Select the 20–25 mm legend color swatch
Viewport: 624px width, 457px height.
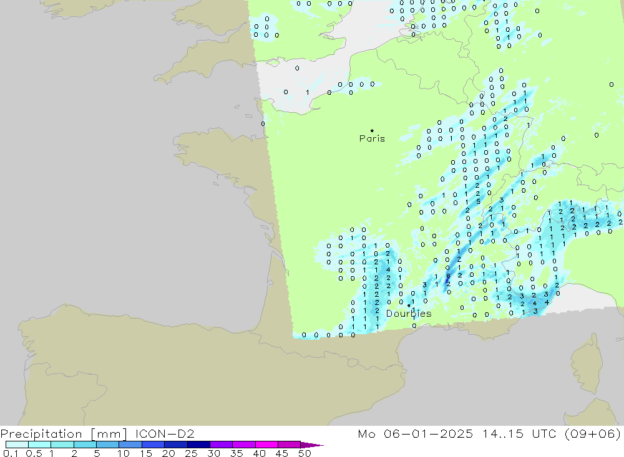tap(176, 445)
